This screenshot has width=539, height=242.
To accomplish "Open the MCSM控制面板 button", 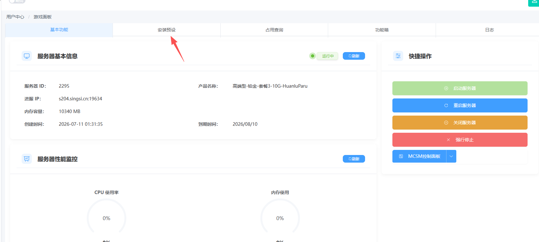I will pyautogui.click(x=419, y=156).
